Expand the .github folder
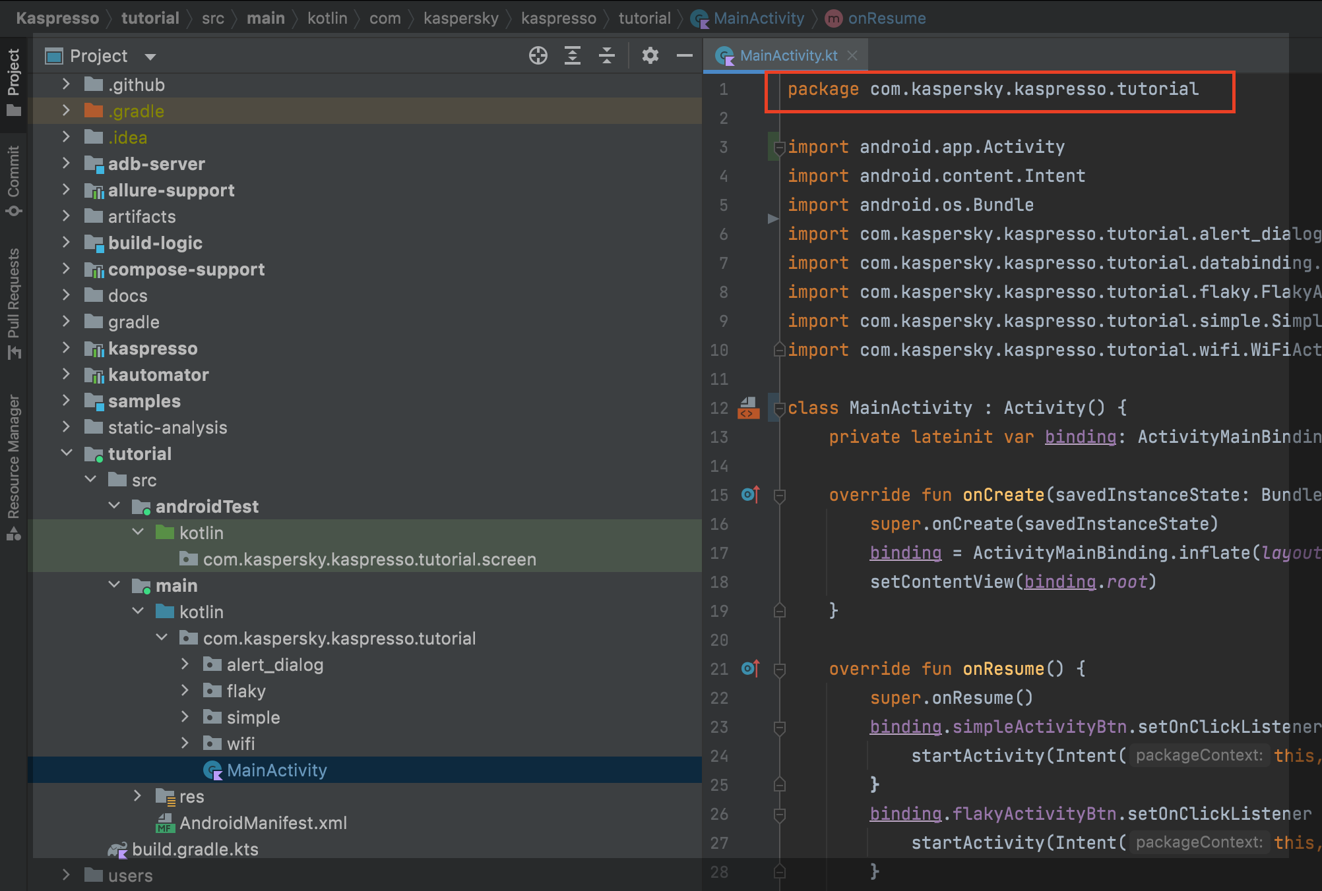Image resolution: width=1322 pixels, height=891 pixels. (65, 84)
